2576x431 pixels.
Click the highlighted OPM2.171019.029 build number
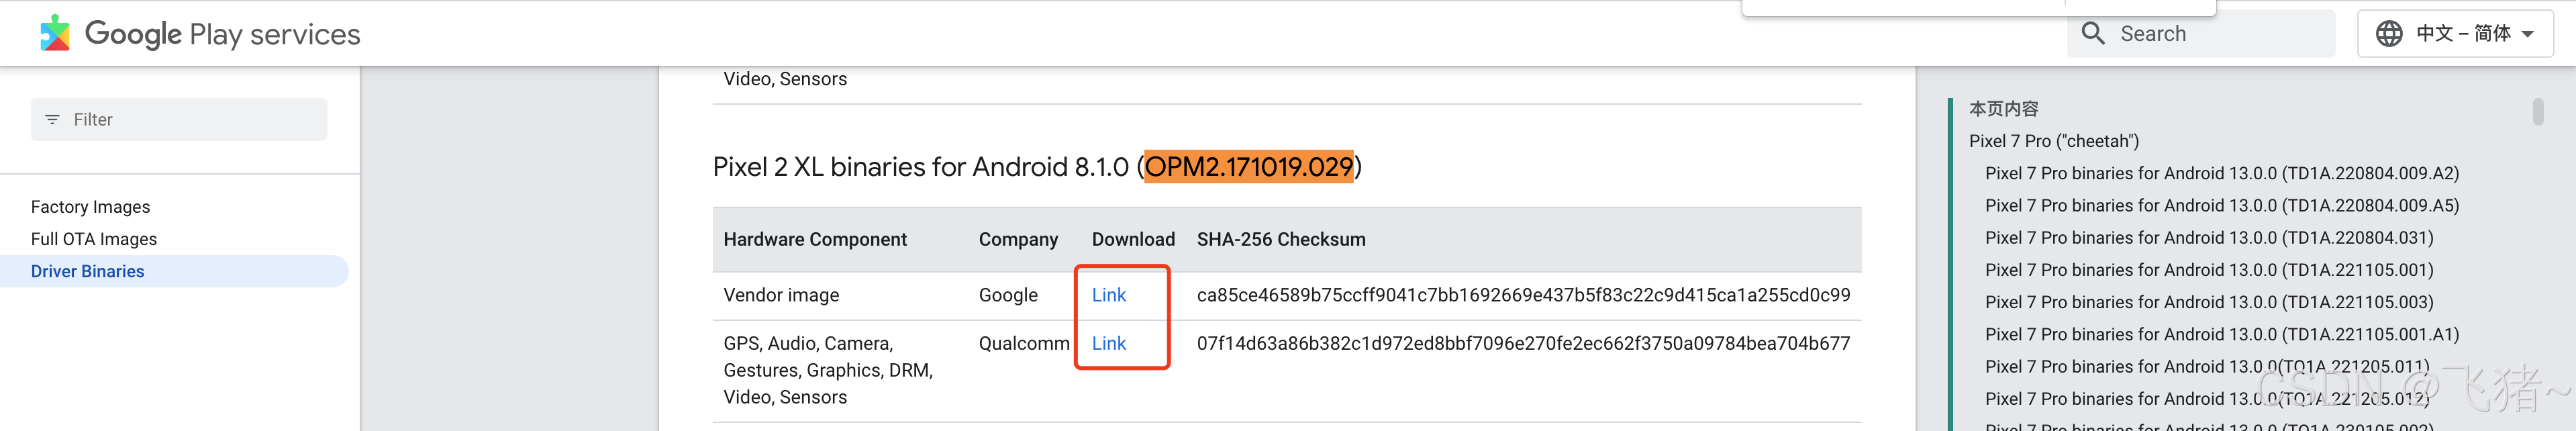pyautogui.click(x=1250, y=166)
